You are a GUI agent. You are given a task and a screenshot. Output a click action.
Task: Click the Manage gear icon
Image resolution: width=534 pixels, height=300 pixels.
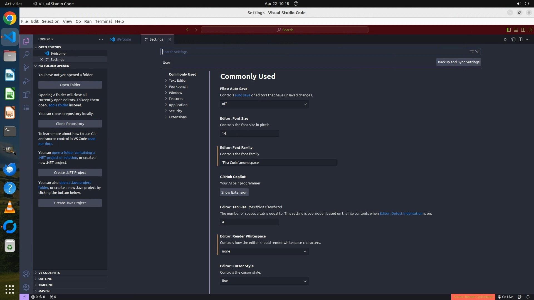click(26, 287)
